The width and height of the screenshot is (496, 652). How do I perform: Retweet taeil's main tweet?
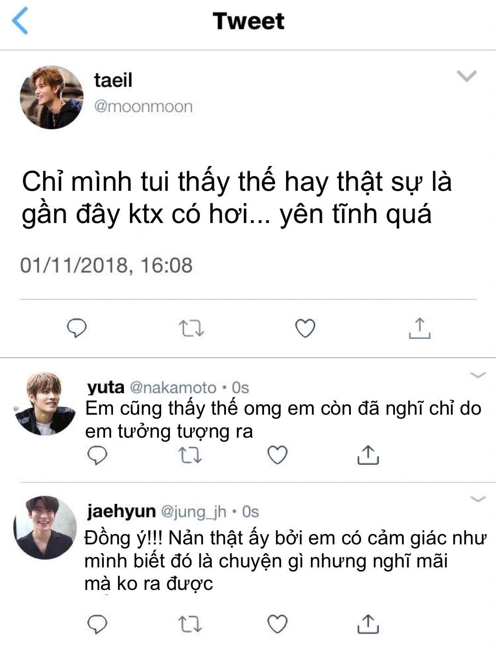tap(191, 328)
